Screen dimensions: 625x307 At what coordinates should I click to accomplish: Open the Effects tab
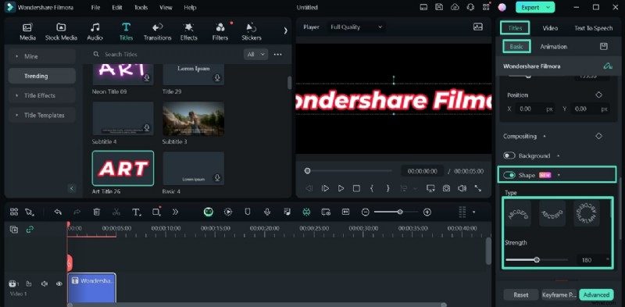click(x=188, y=32)
